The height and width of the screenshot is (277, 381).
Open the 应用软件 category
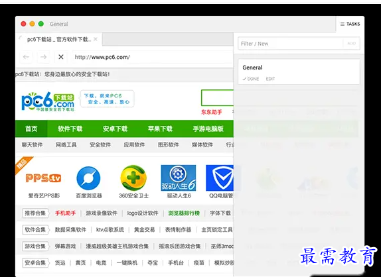coord(134,145)
